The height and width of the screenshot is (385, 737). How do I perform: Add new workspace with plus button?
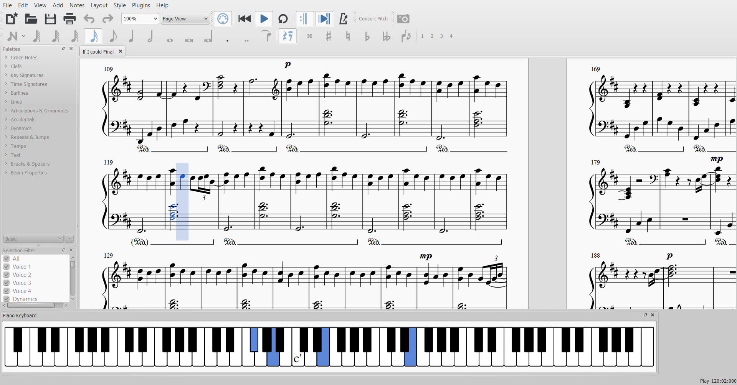coord(69,239)
